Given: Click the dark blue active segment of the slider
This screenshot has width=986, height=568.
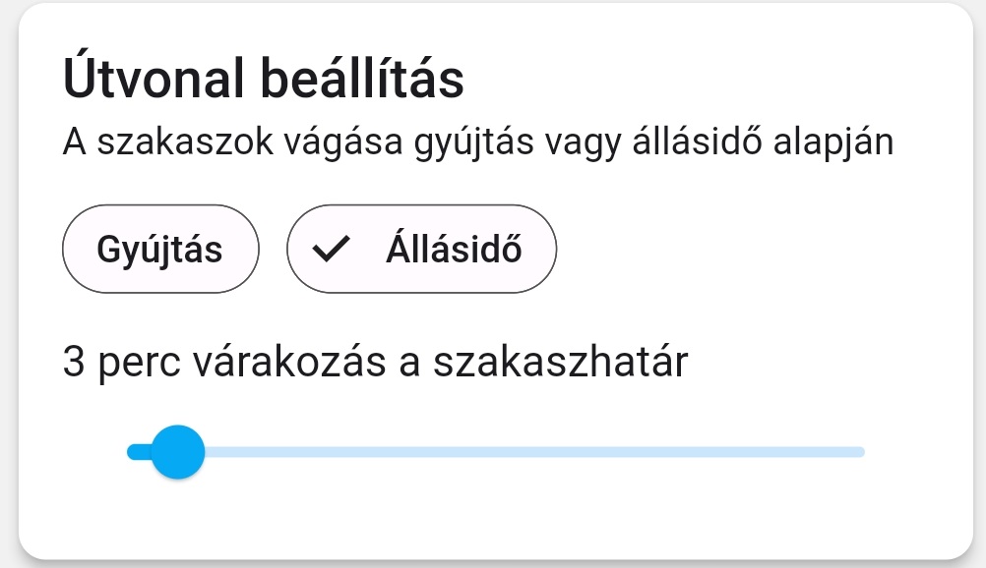Looking at the screenshot, I should tap(139, 452).
